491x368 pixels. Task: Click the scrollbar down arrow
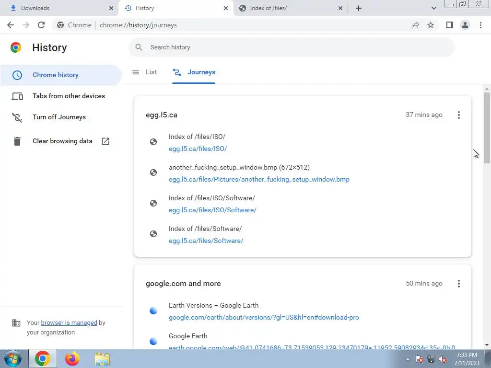tap(487, 345)
